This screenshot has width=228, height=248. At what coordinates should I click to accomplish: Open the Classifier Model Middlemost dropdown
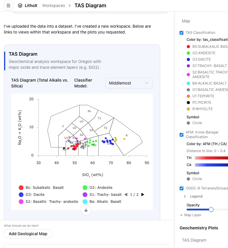tap(129, 83)
